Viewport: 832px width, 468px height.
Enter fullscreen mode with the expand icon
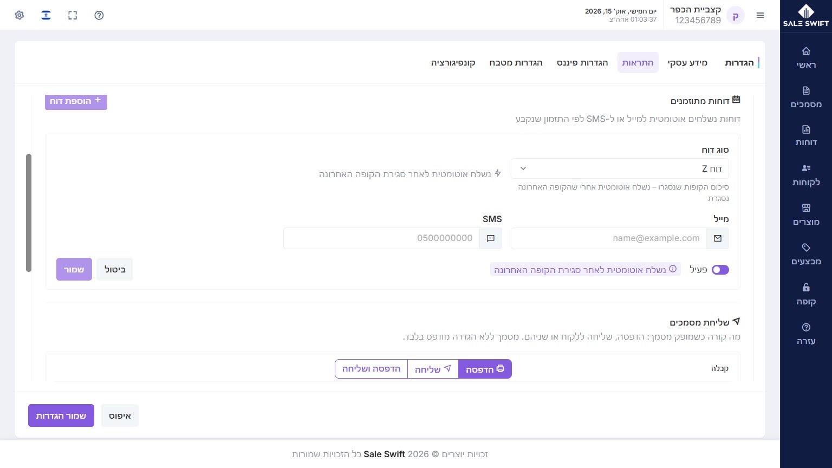point(73,15)
